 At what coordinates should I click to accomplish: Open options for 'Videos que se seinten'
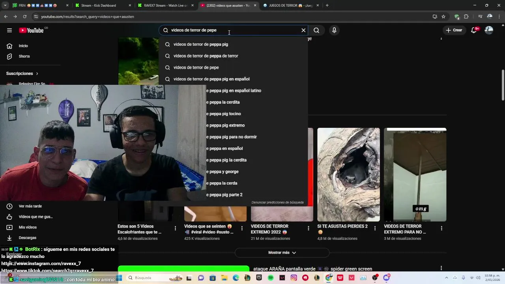tap(242, 228)
